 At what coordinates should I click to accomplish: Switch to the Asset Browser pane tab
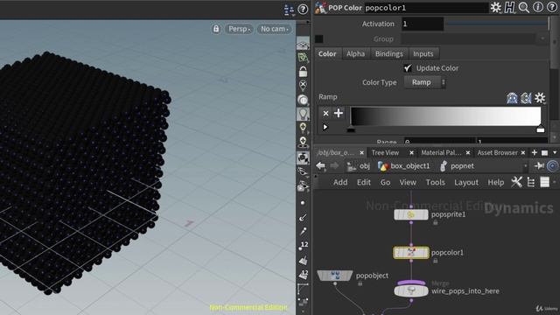(497, 152)
